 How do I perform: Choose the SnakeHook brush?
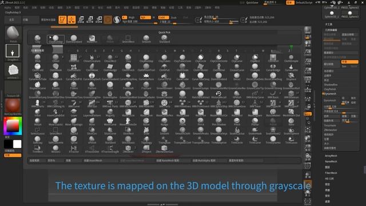click(255, 131)
